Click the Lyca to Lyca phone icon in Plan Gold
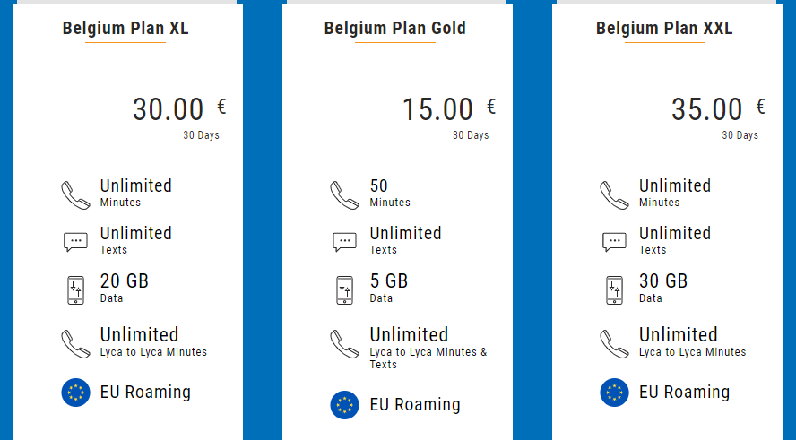 point(345,343)
